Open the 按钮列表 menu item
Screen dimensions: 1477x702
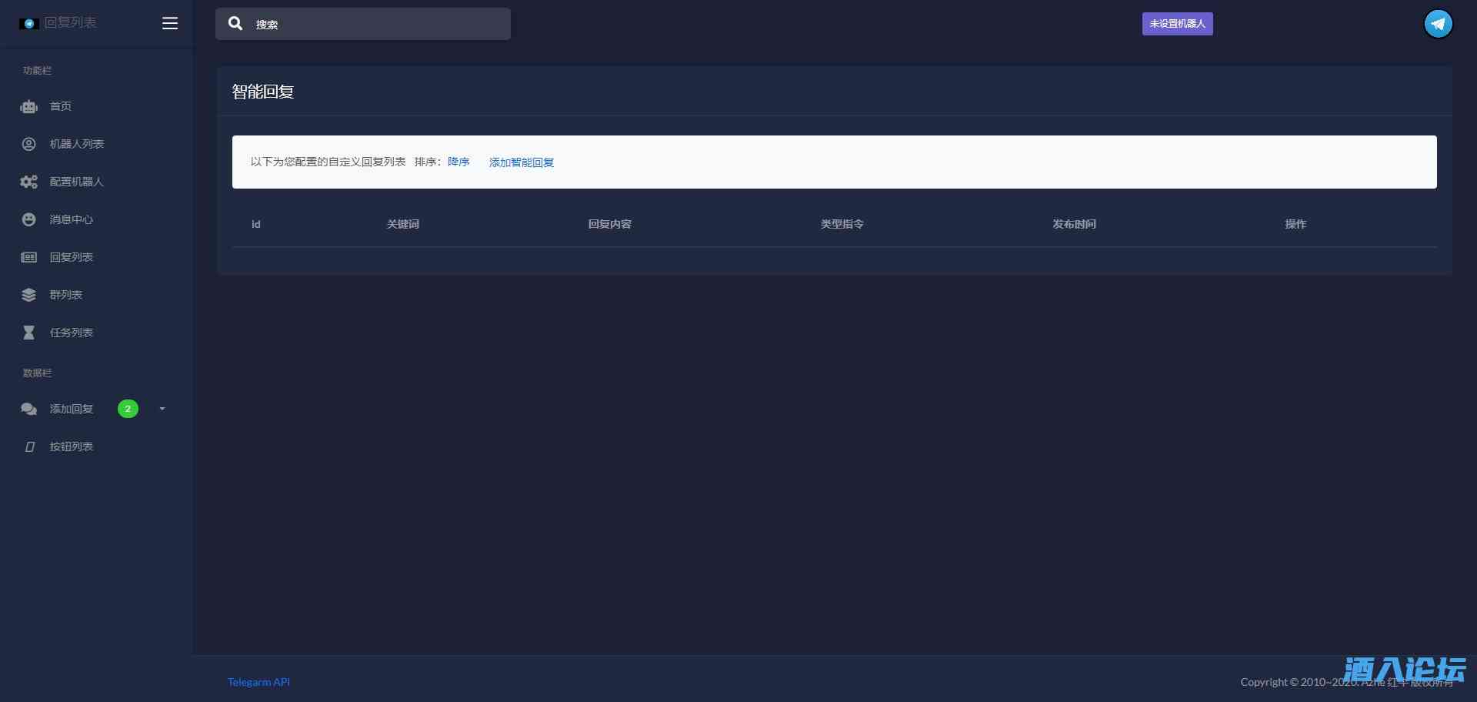coord(71,446)
